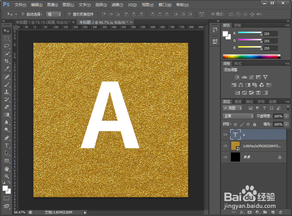This screenshot has height=216, width=292.
Task: Select the Eyedropper tool
Action: [7, 68]
